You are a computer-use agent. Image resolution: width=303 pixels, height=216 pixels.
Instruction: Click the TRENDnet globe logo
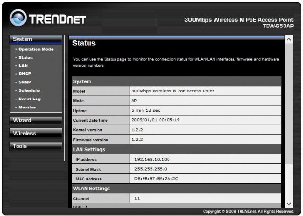(18, 19)
